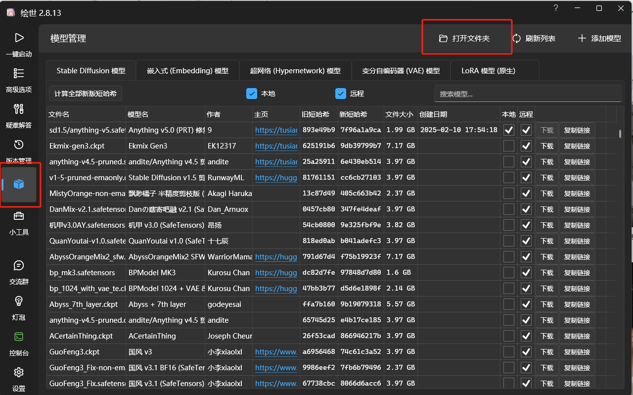Switch to Stable Diffusion 模型 tab
Screen dimensions: 633x395
point(91,70)
